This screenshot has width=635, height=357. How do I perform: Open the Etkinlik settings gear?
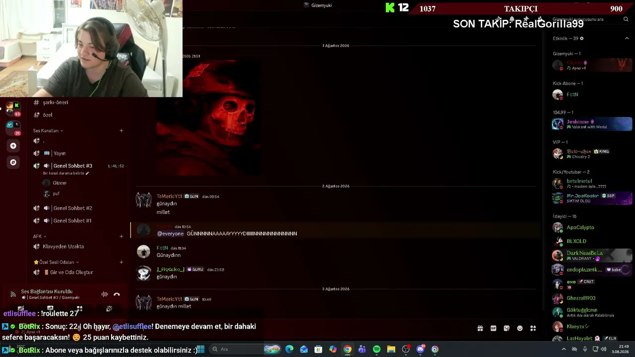pos(582,39)
